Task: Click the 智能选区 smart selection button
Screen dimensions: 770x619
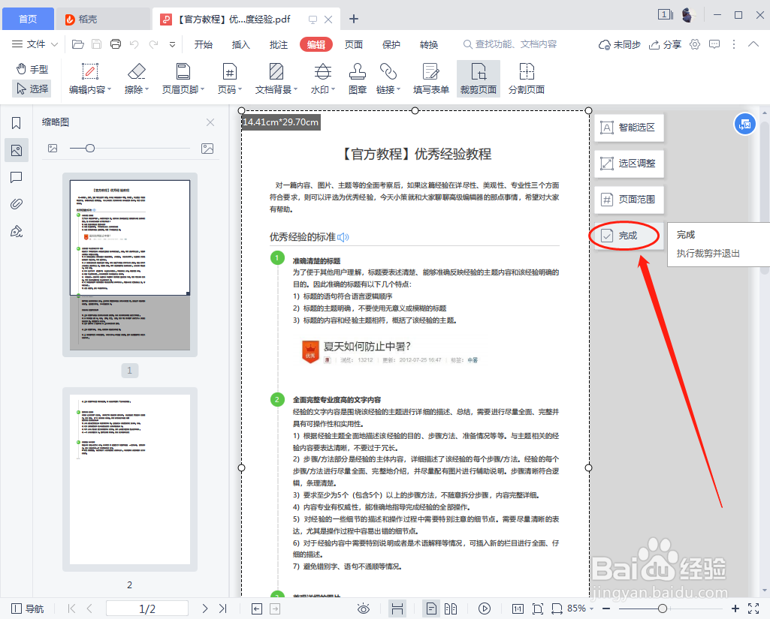Action: point(629,128)
